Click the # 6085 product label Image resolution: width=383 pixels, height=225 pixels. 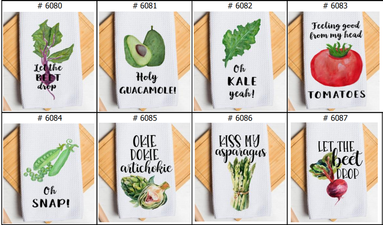pyautogui.click(x=145, y=118)
